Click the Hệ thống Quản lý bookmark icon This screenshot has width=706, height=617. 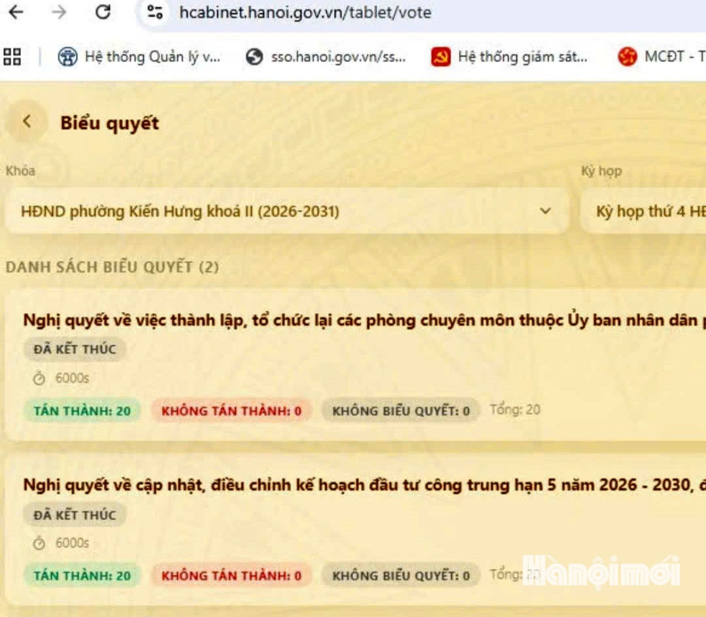[67, 57]
